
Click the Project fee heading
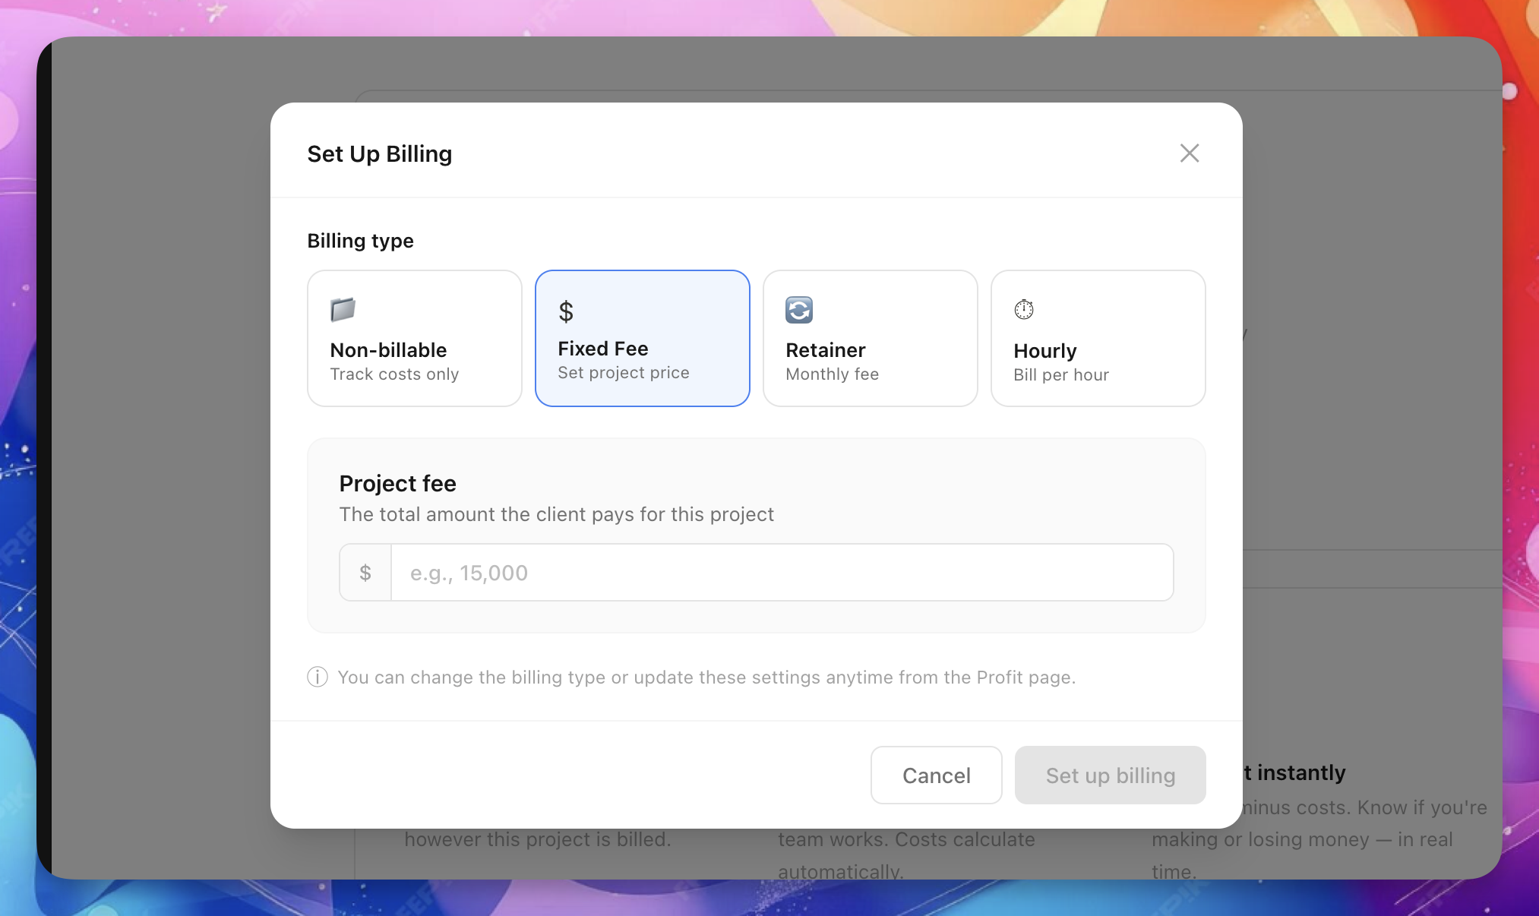click(397, 484)
